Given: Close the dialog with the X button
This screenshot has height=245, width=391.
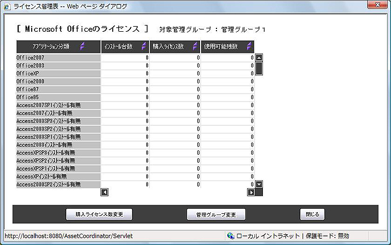Looking at the screenshot, I should [377, 5].
